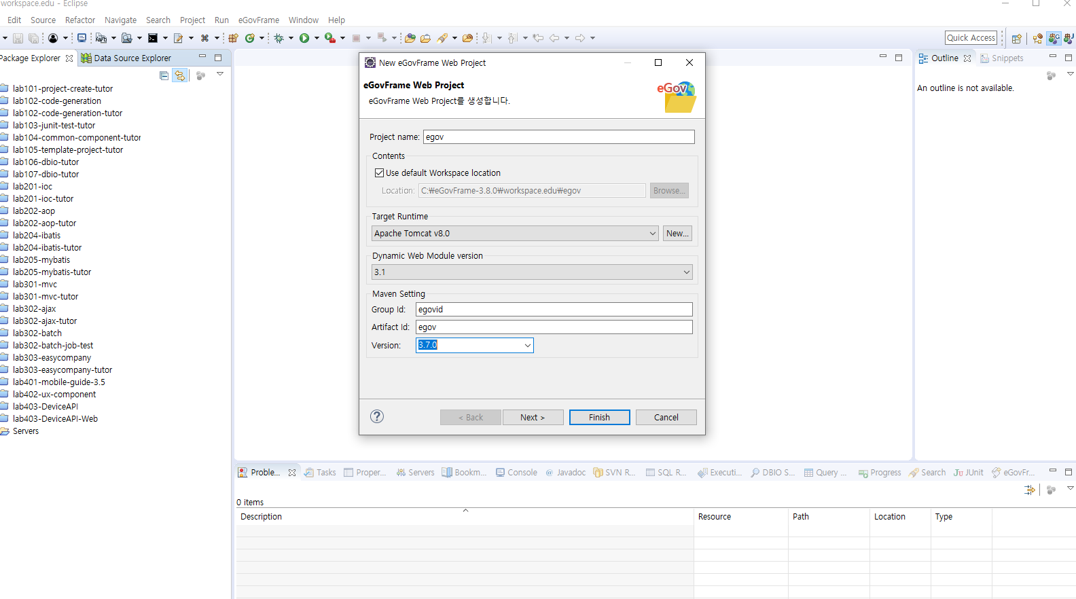
Task: Click the green Run button icon
Action: pos(304,38)
